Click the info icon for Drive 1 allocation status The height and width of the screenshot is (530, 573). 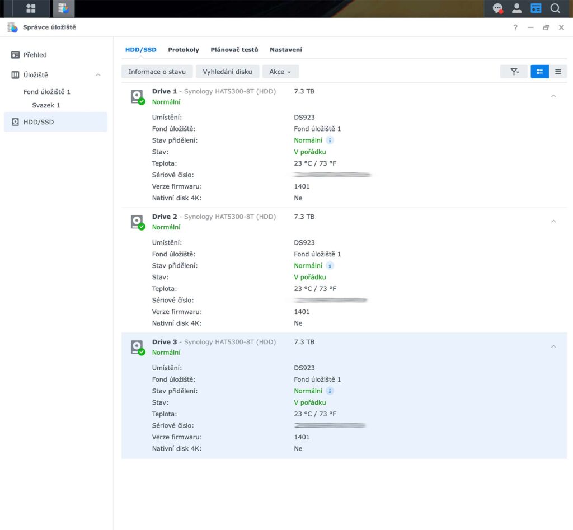pos(330,140)
